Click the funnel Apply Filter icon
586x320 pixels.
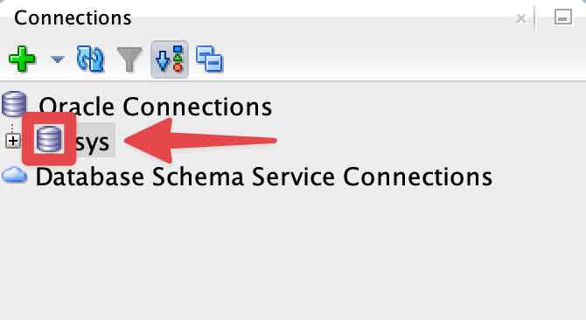tap(129, 59)
